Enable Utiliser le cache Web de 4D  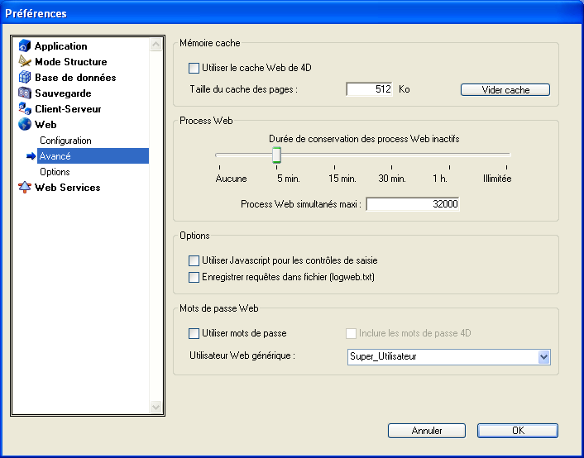(x=194, y=69)
